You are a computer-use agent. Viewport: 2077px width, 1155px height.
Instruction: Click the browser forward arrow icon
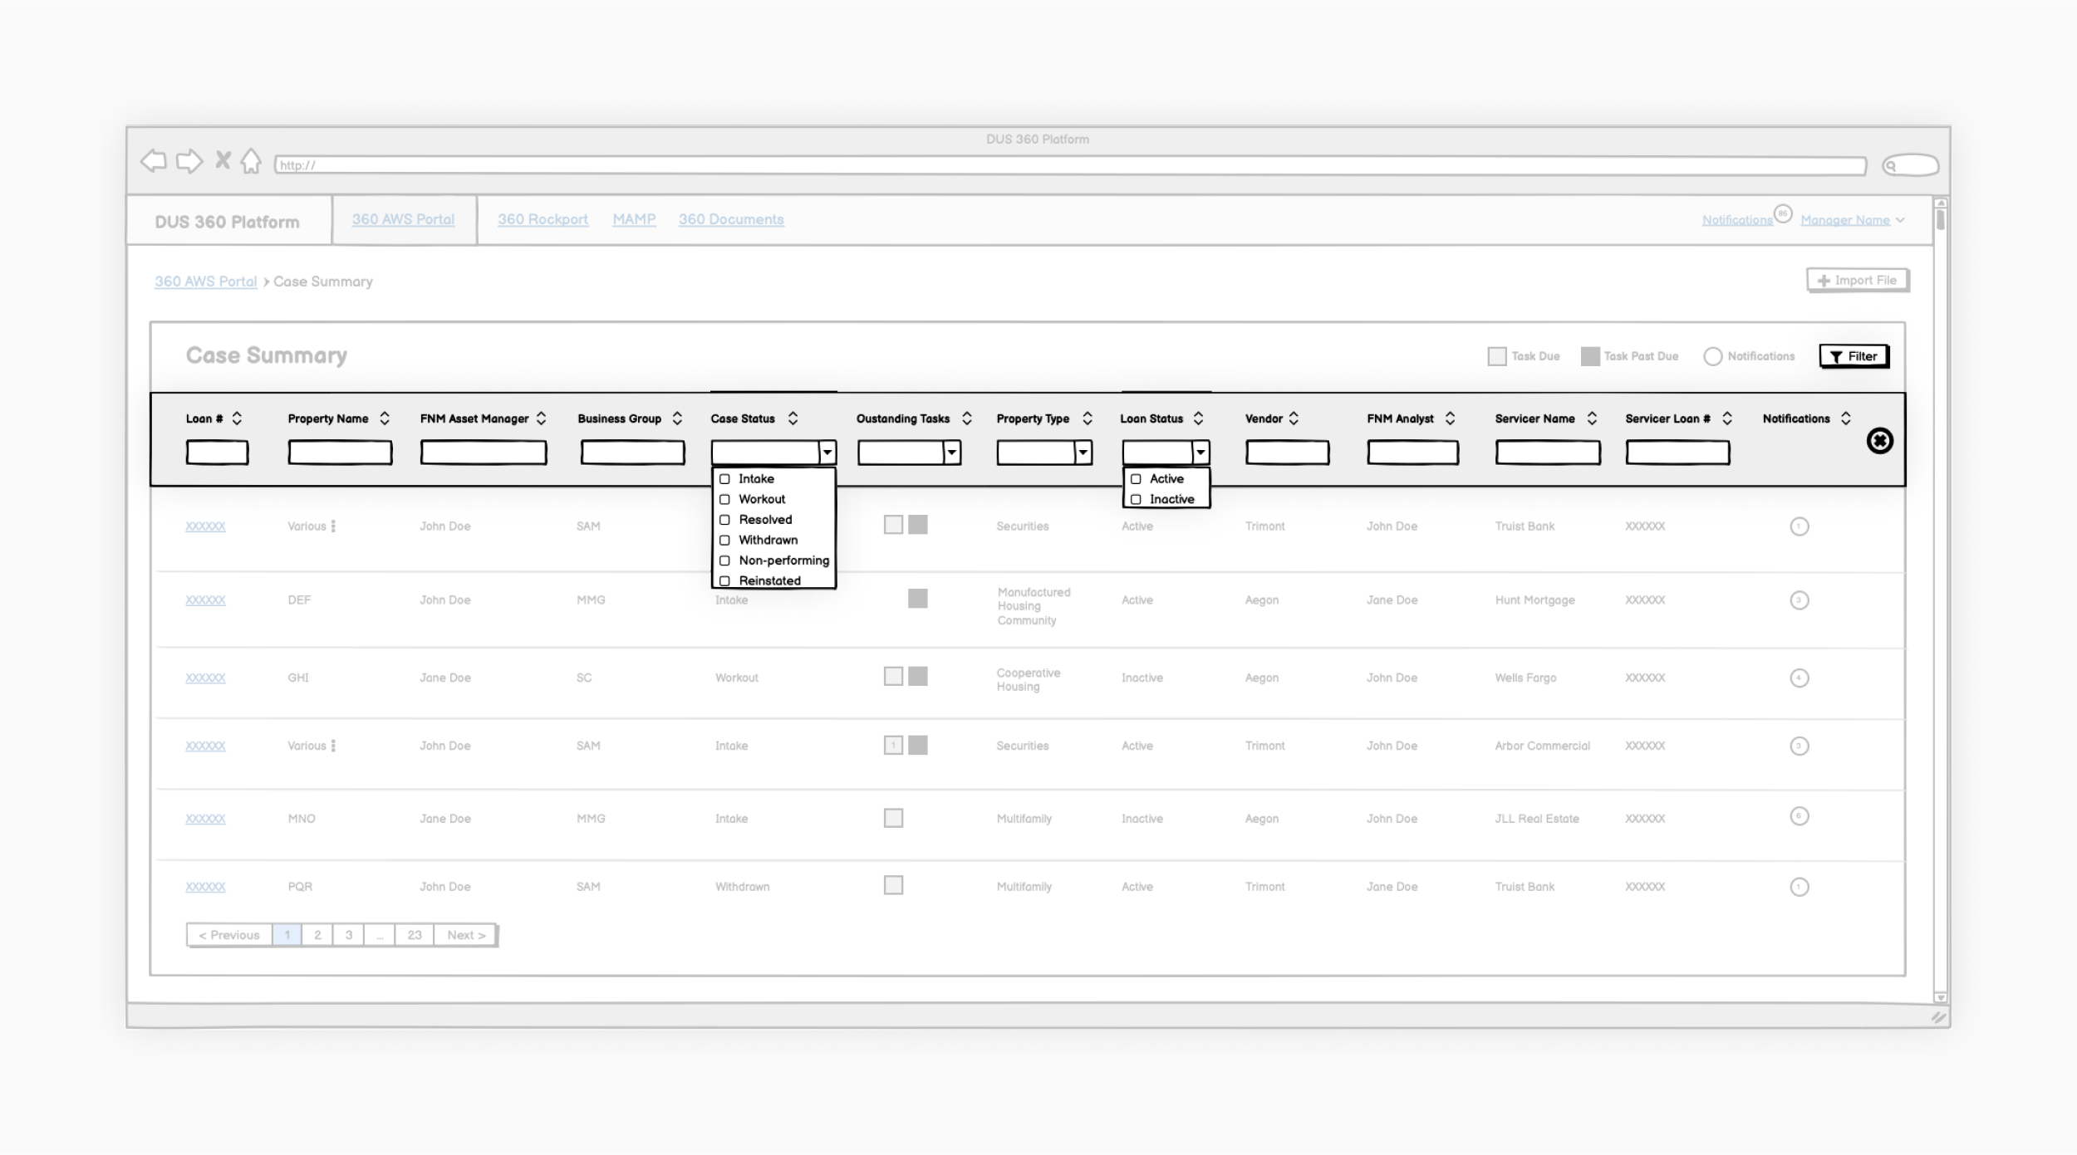[x=189, y=161]
